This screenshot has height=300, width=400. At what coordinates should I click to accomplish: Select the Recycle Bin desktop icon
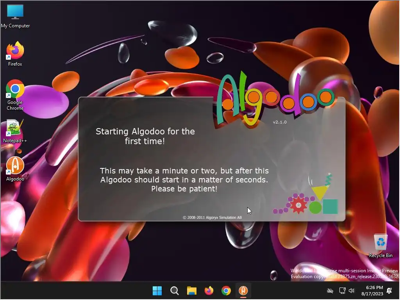pyautogui.click(x=380, y=246)
